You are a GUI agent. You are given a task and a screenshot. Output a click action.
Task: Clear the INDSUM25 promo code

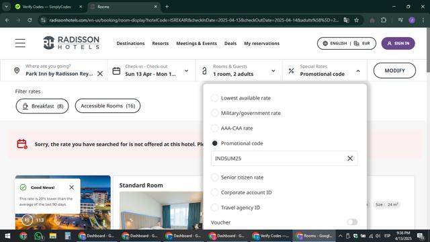(350, 159)
